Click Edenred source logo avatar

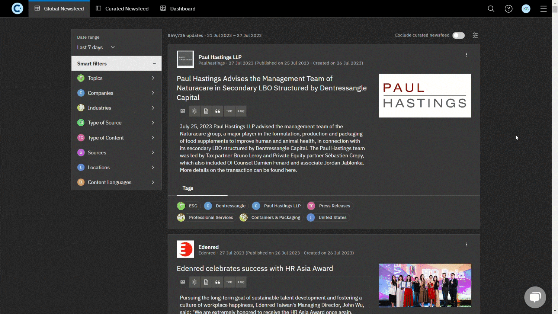pos(185,249)
